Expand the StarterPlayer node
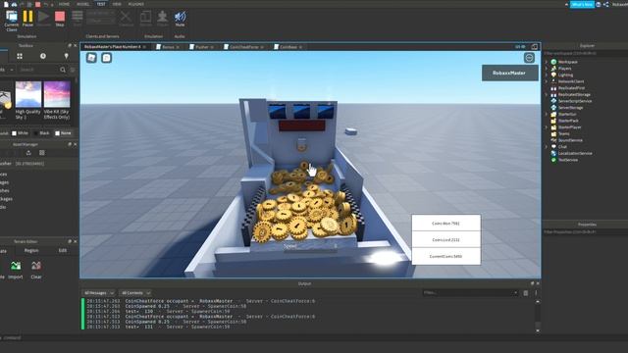The height and width of the screenshot is (353, 628). pyautogui.click(x=547, y=127)
